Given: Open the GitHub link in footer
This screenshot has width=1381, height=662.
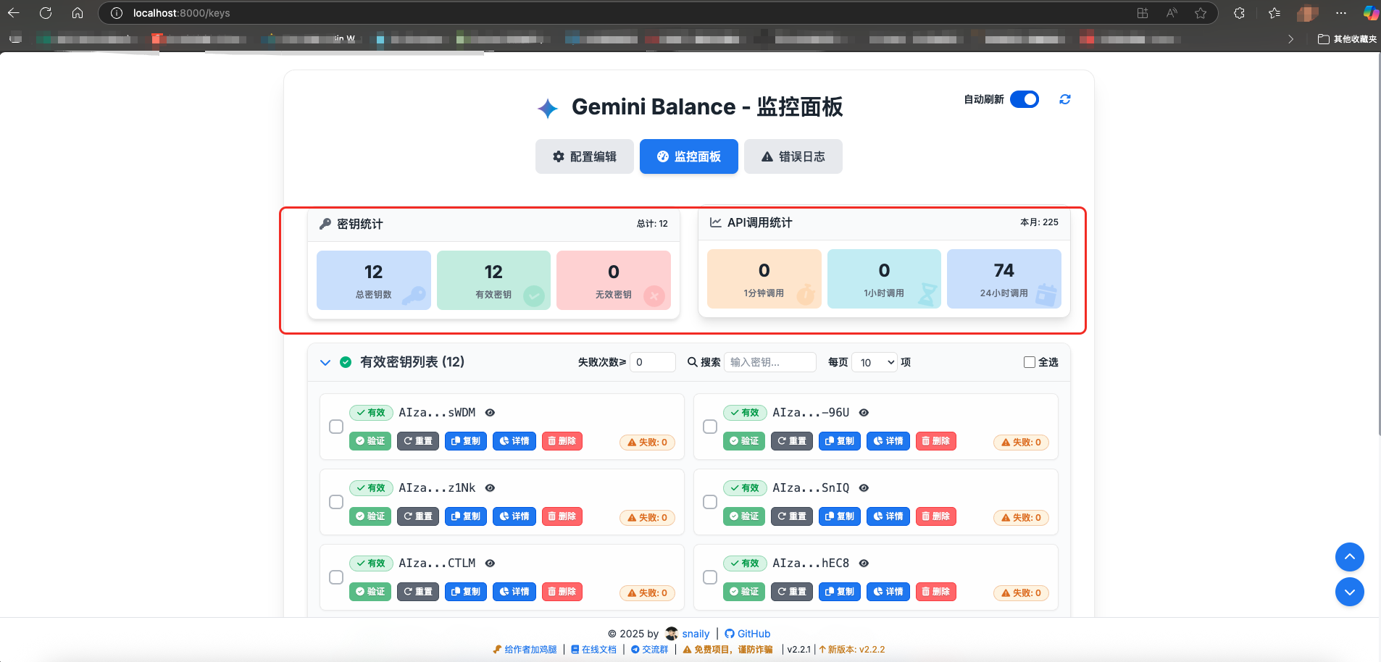Looking at the screenshot, I should point(747,634).
